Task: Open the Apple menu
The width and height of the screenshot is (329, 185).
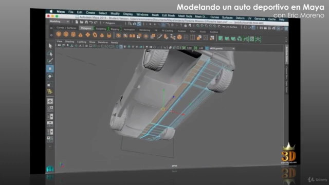Action: point(51,11)
